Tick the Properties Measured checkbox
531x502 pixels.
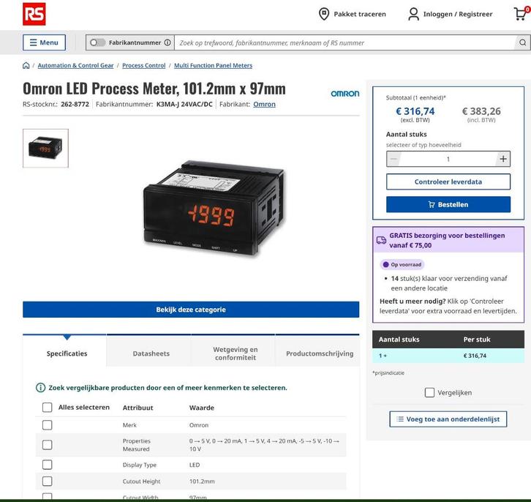tap(47, 445)
